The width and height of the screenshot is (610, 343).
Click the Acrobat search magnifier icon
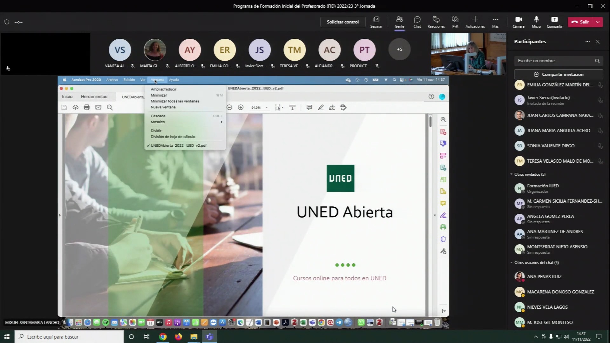click(110, 107)
